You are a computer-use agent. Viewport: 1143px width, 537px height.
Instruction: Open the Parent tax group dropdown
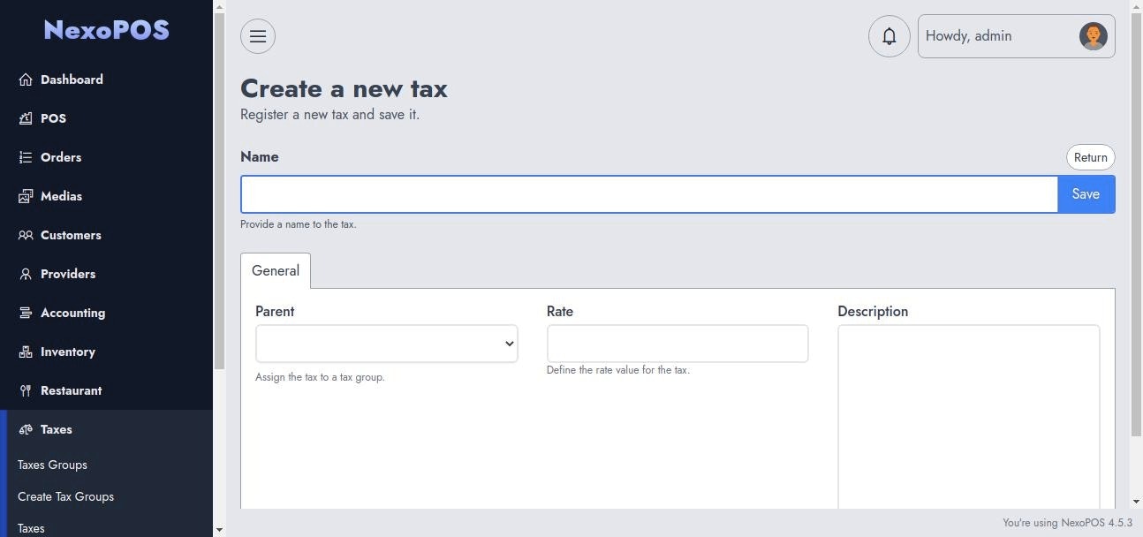click(x=387, y=344)
